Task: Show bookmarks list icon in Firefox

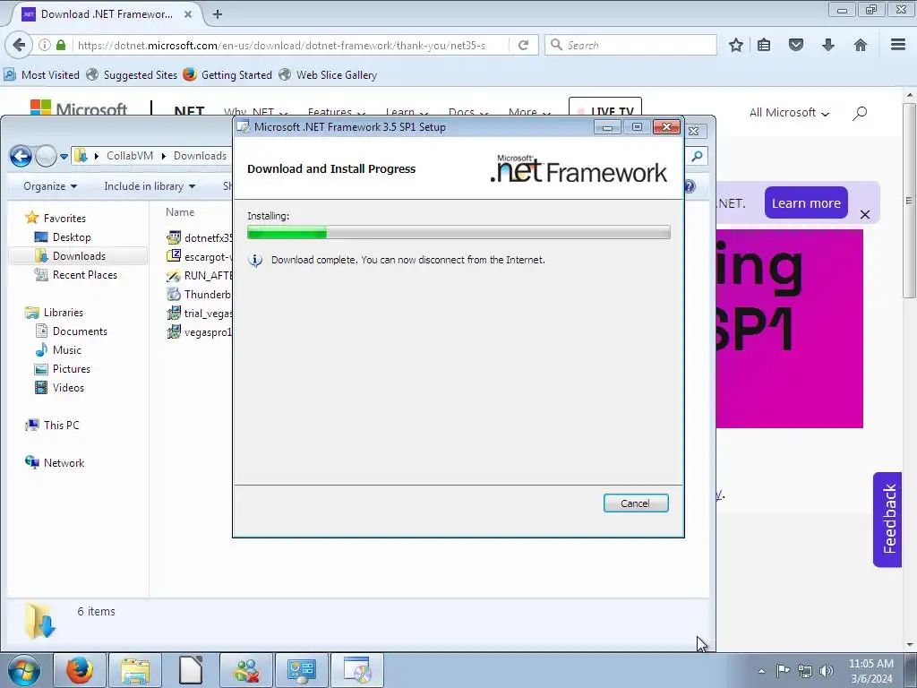Action: (x=764, y=45)
